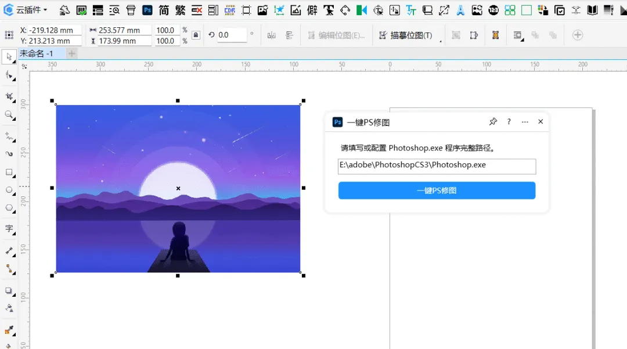Click the color replace swatches plugin icon
The image size is (627, 349).
[x=543, y=10]
